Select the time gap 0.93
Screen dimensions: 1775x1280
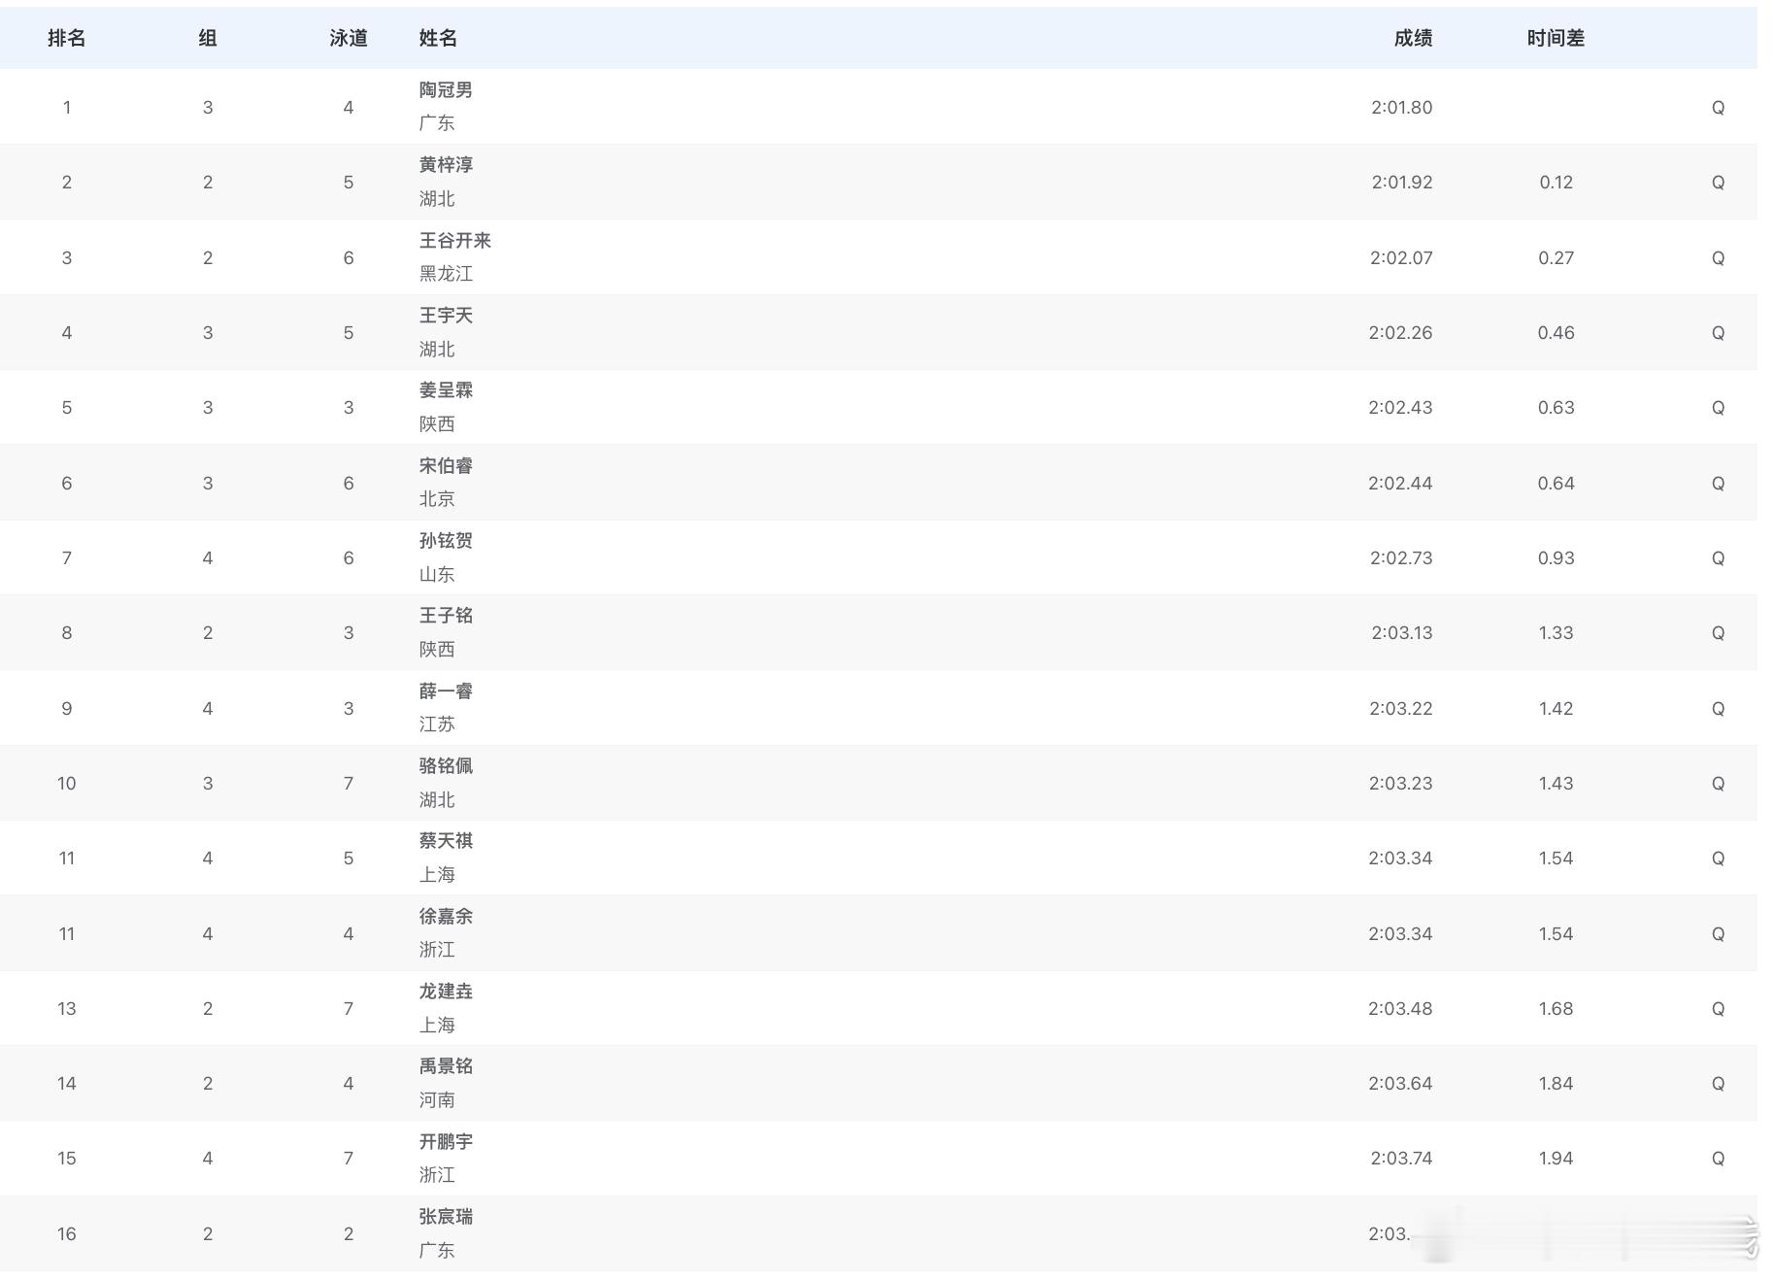pyautogui.click(x=1556, y=558)
